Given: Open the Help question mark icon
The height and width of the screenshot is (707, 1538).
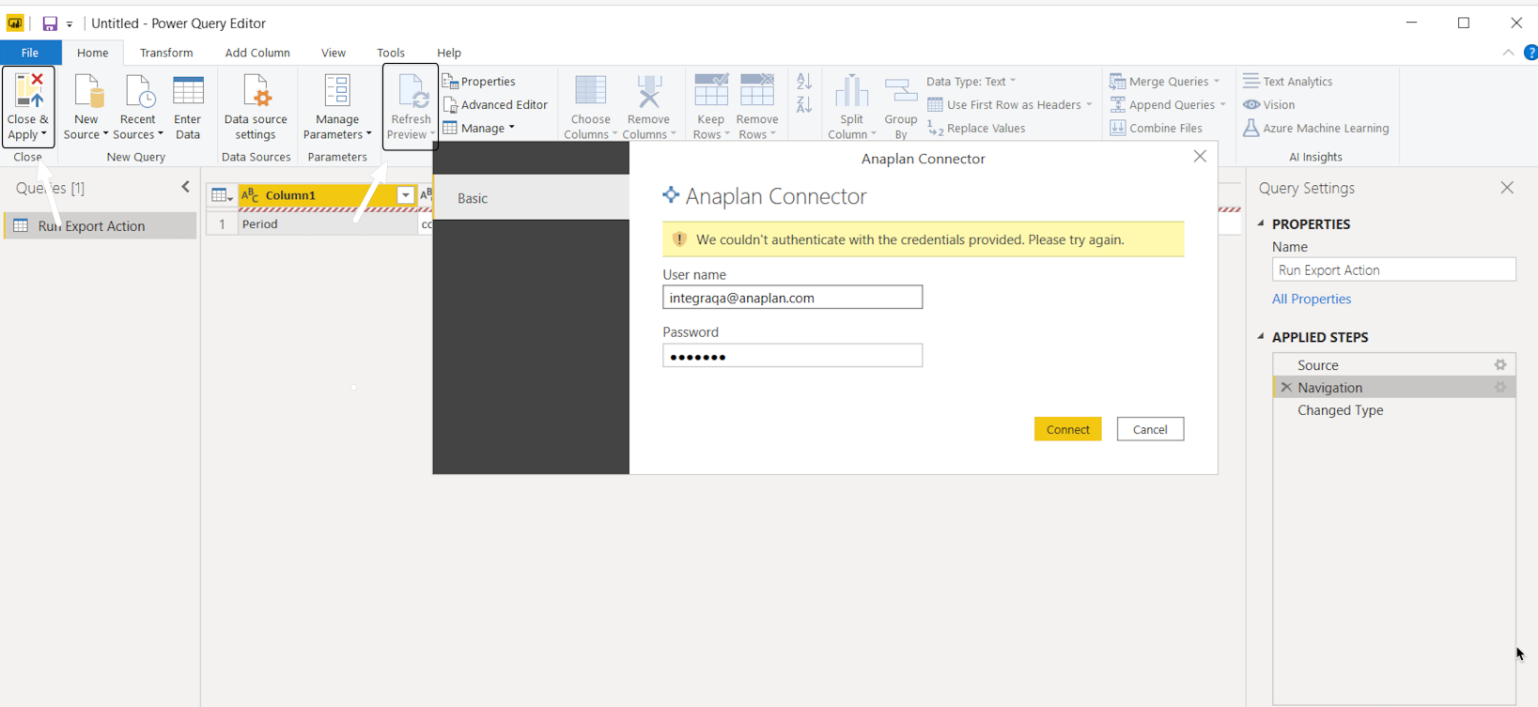Looking at the screenshot, I should tap(1530, 53).
